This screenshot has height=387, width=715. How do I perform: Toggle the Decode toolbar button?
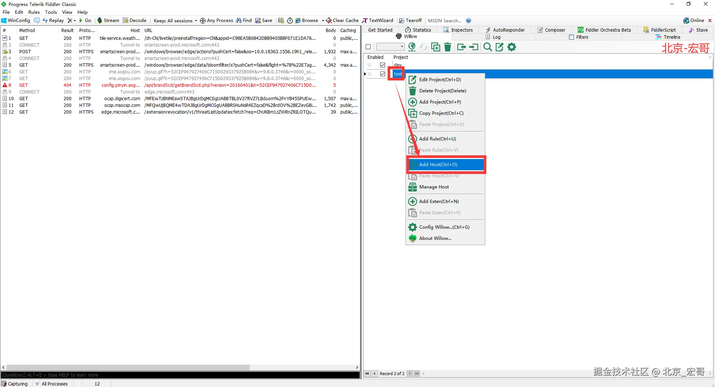[134, 20]
